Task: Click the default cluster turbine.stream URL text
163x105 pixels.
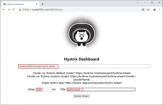Action: point(103,73)
